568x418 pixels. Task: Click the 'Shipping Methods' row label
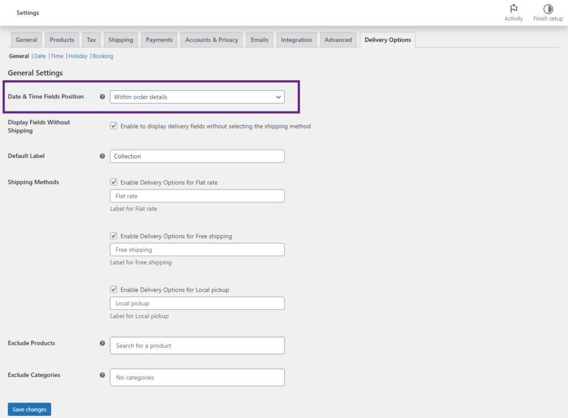(x=33, y=182)
